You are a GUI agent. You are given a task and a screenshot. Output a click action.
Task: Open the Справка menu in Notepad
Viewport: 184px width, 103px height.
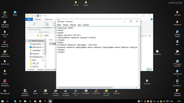point(86,25)
